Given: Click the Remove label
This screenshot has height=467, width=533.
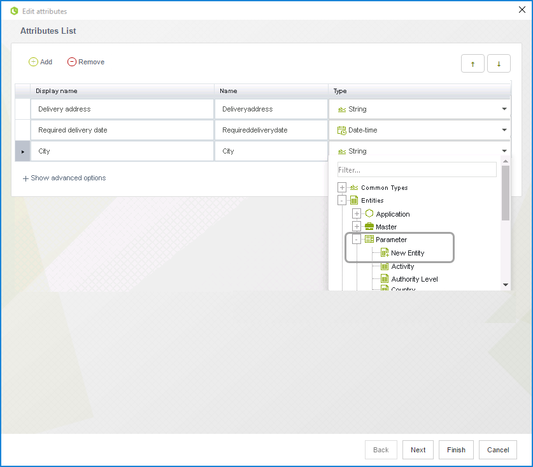Looking at the screenshot, I should [91, 62].
